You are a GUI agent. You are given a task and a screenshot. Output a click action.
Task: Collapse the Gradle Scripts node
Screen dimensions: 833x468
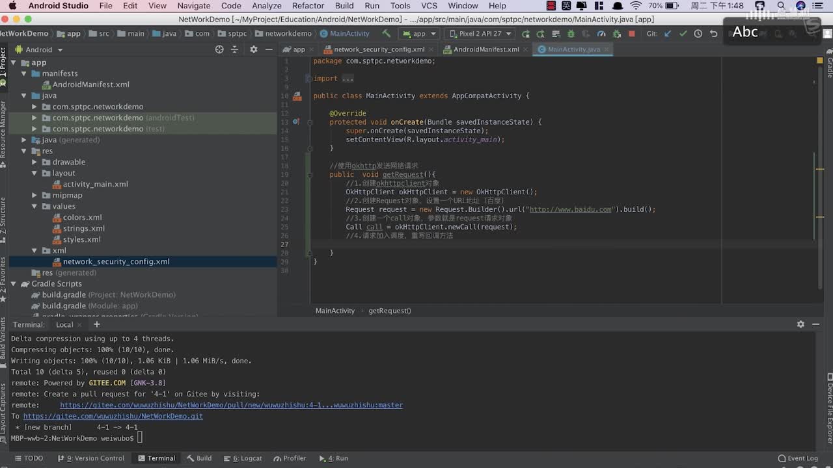click(x=14, y=283)
